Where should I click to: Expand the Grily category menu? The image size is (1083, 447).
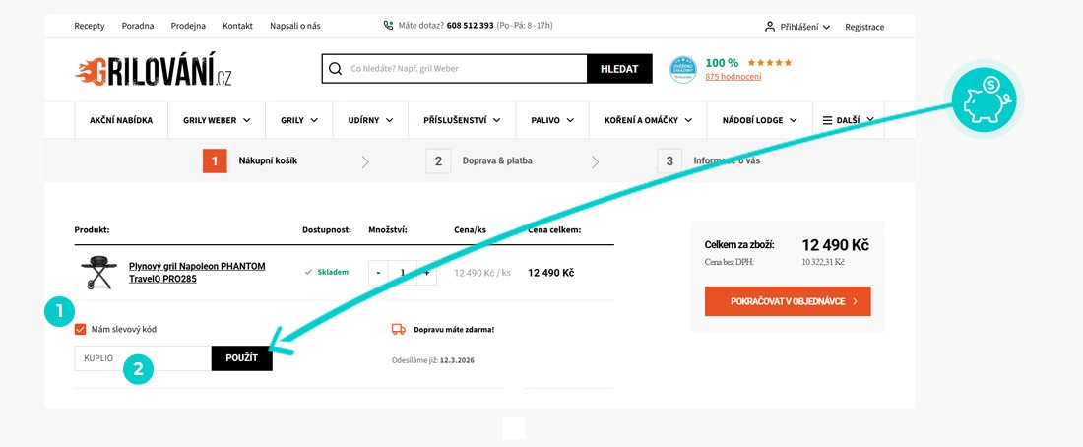[299, 119]
